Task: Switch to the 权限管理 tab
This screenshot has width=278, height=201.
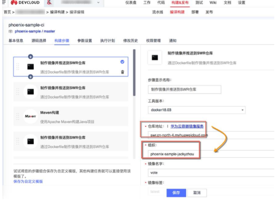Action: pyautogui.click(x=153, y=41)
